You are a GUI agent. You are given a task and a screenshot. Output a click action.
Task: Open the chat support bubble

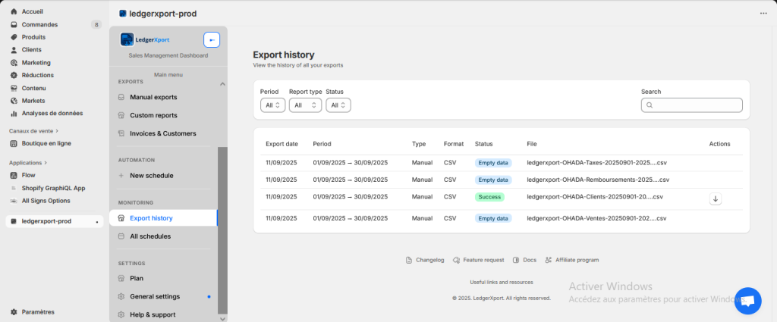pyautogui.click(x=747, y=301)
